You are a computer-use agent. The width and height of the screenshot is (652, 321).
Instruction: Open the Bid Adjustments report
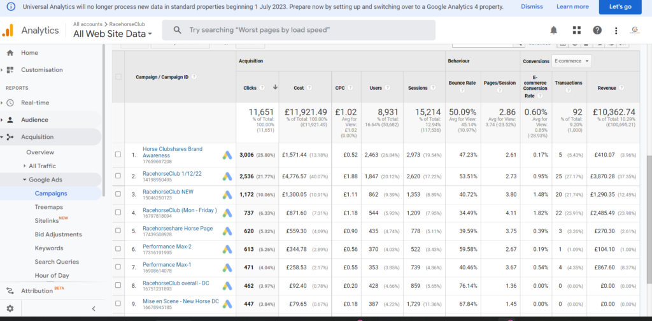coord(58,234)
